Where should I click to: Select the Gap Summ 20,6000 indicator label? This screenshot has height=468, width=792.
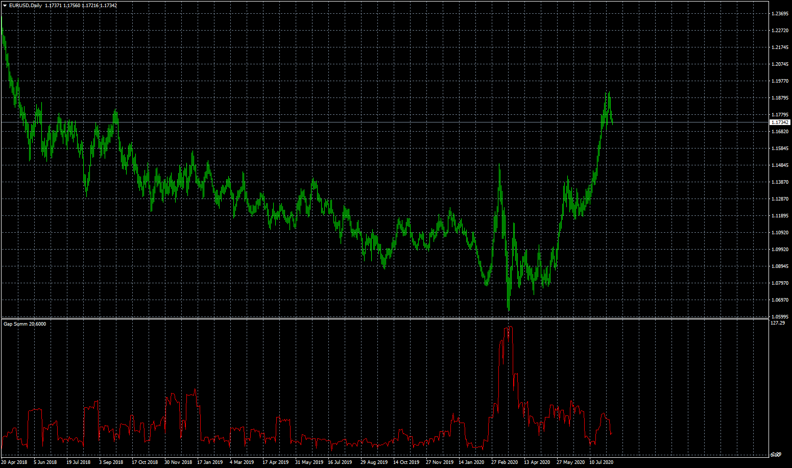[x=25, y=324]
